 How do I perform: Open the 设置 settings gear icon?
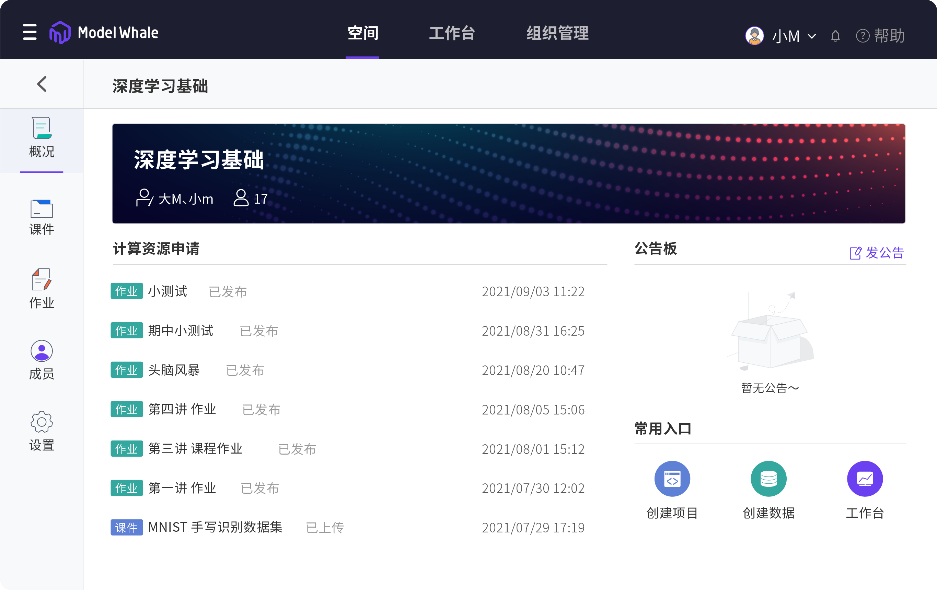42,422
